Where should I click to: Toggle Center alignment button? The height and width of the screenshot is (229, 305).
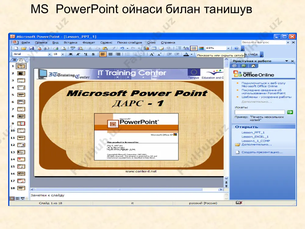pyautogui.click(x=110, y=54)
